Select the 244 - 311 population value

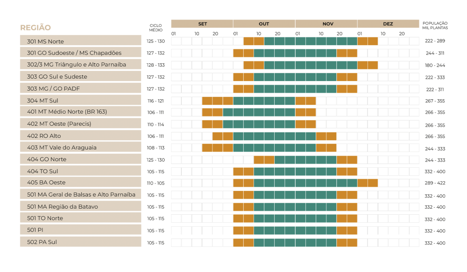[435, 53]
